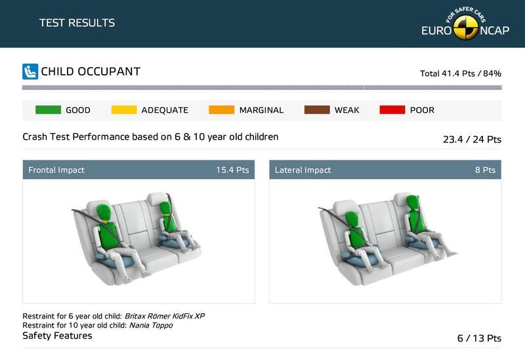Click the red POOR legend swatch
The height and width of the screenshot is (350, 525).
[x=392, y=110]
